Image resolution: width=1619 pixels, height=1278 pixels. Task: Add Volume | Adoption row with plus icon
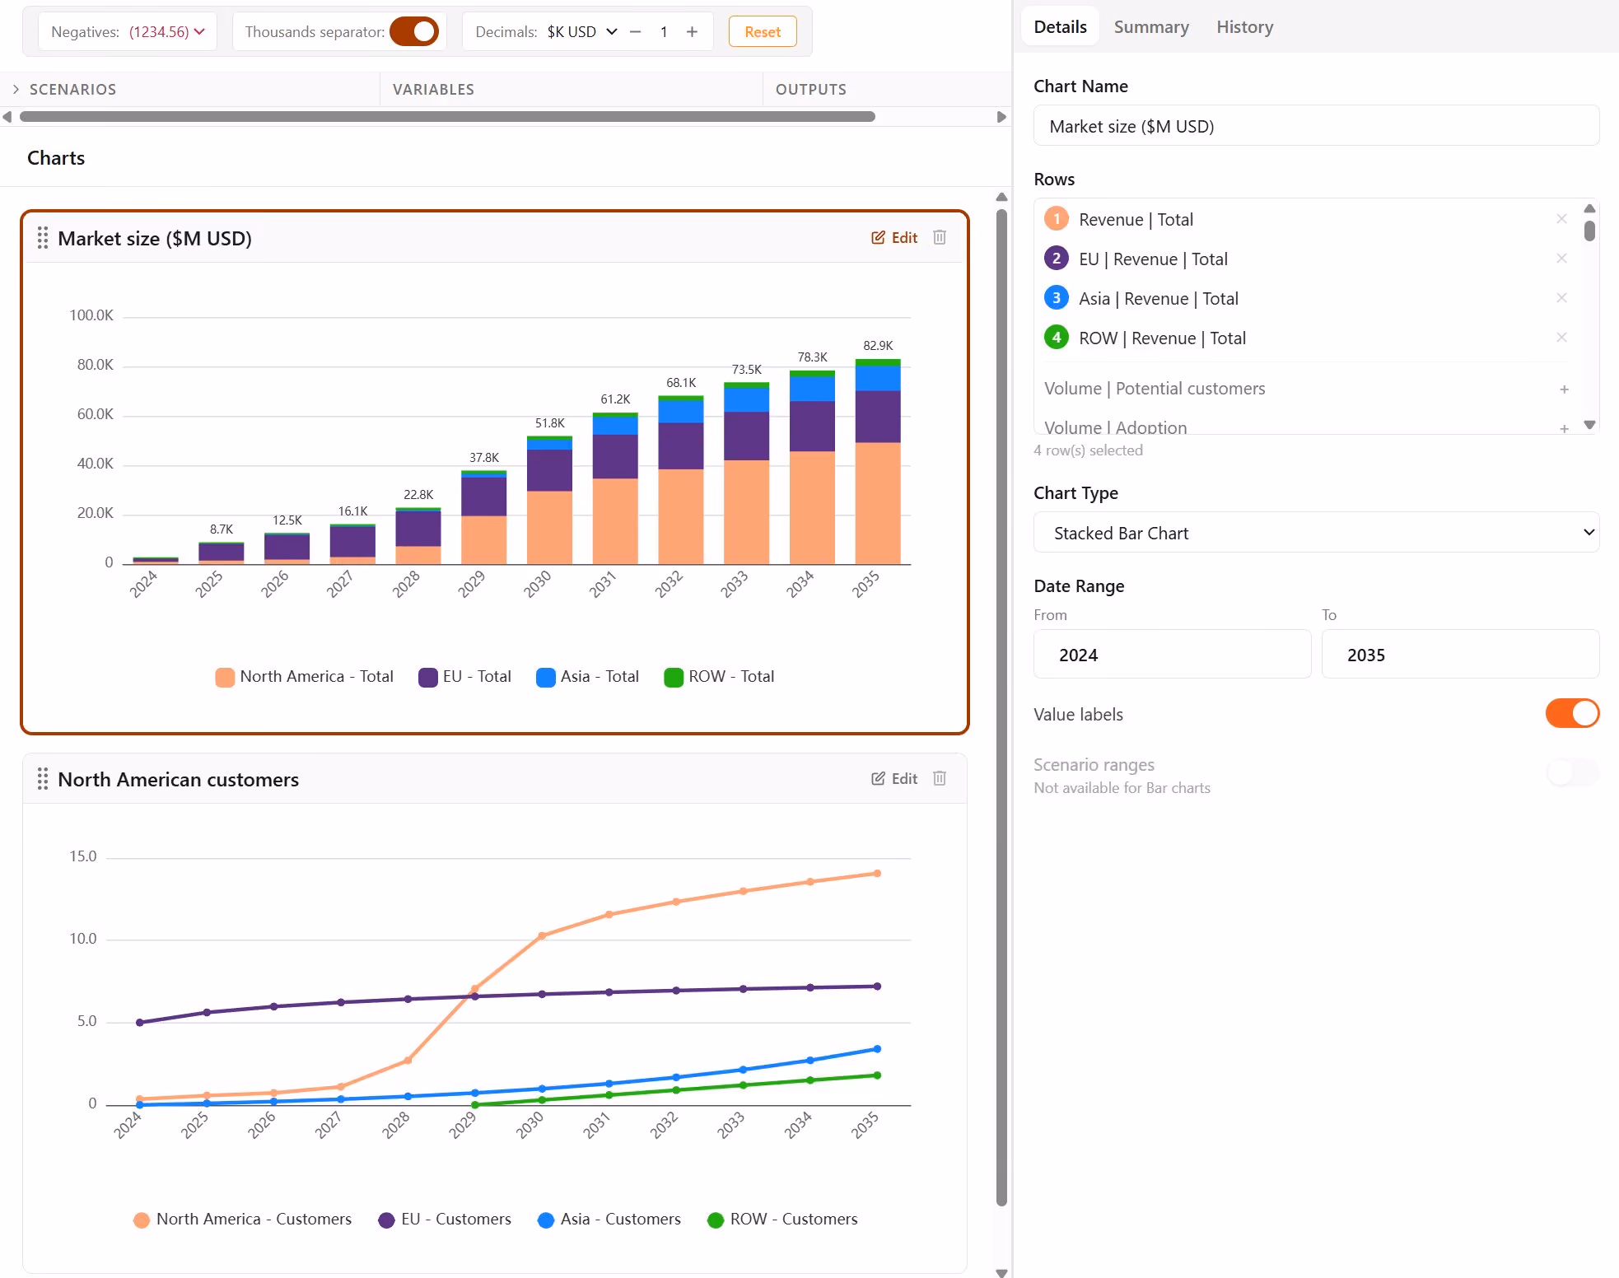[x=1564, y=428]
